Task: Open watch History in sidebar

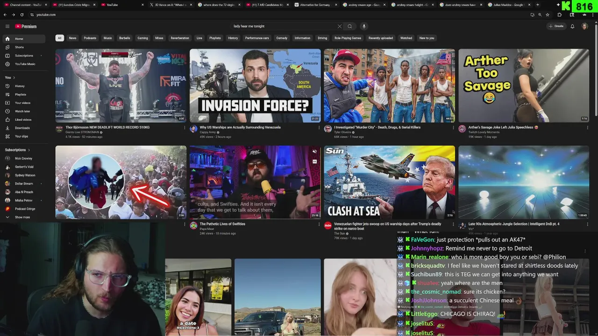Action: 24,86
